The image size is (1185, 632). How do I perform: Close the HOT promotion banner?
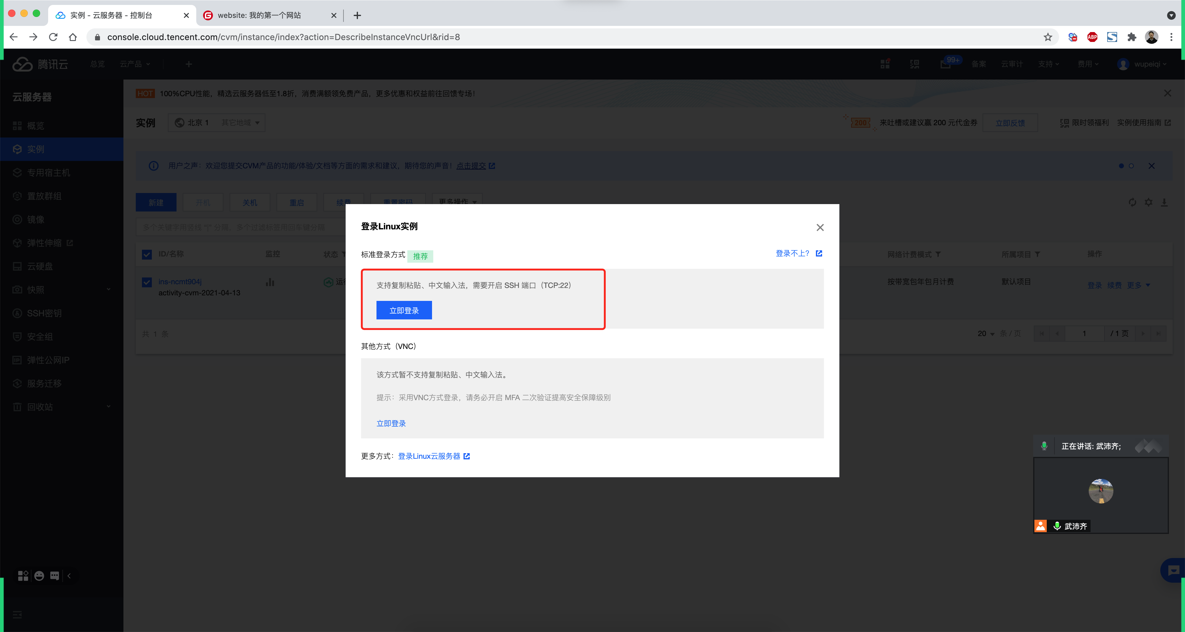coord(1167,93)
